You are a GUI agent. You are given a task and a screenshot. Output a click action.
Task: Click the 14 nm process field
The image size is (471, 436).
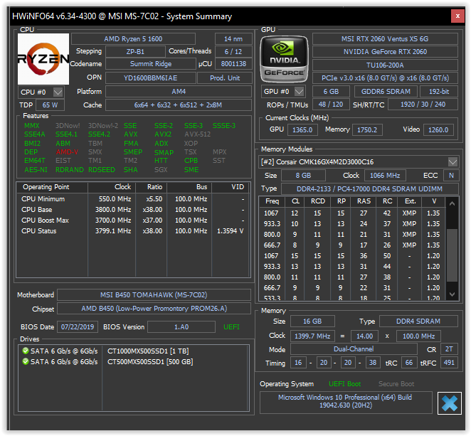233,38
